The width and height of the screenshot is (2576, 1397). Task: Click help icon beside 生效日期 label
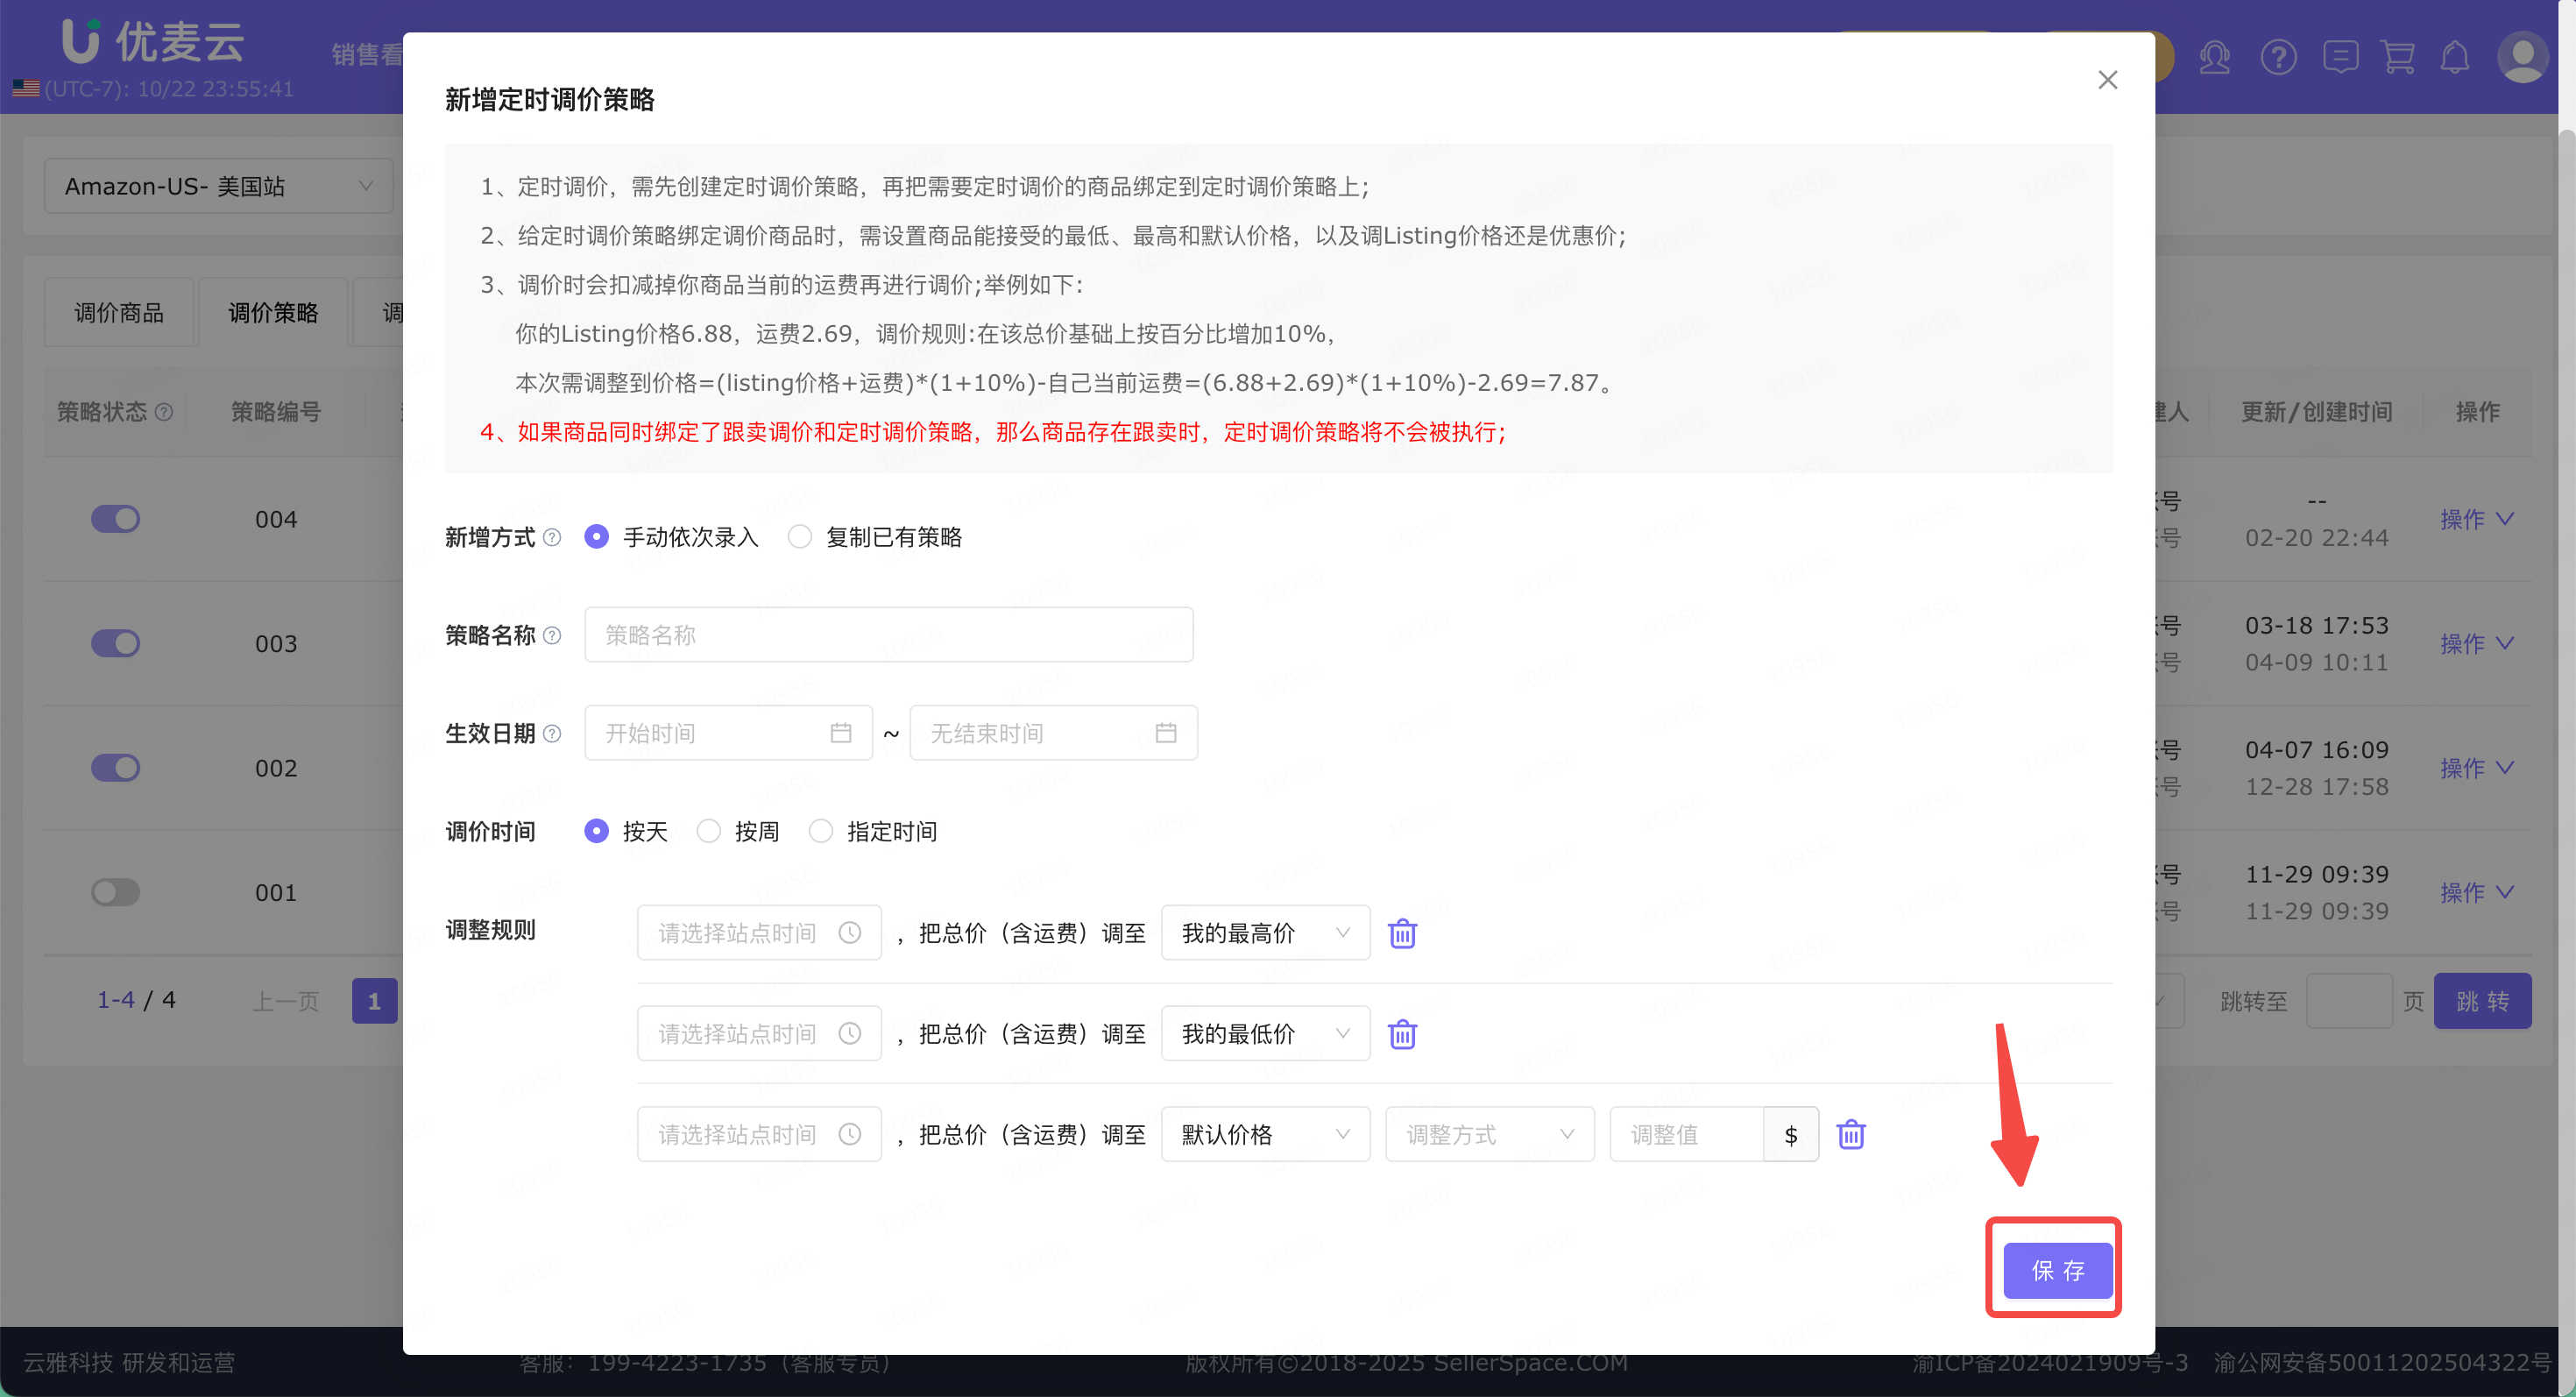(x=552, y=733)
